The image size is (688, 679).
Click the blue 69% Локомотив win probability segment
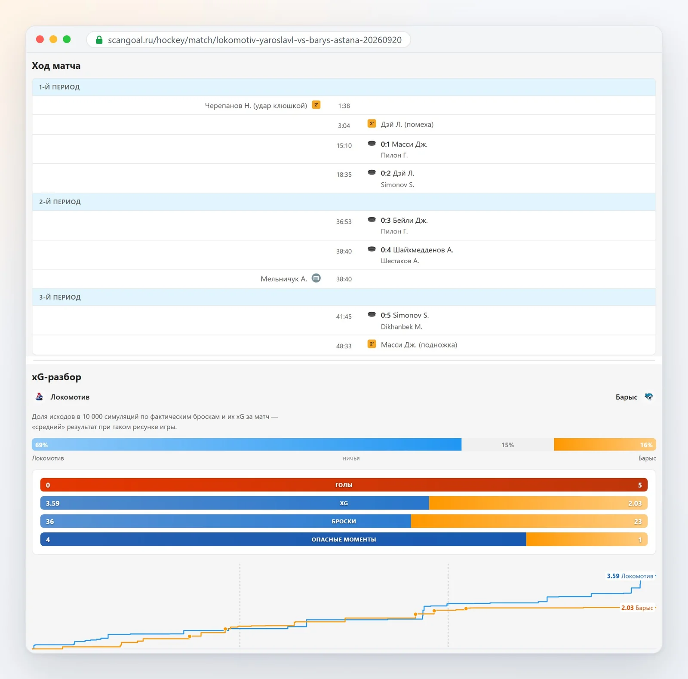click(247, 445)
